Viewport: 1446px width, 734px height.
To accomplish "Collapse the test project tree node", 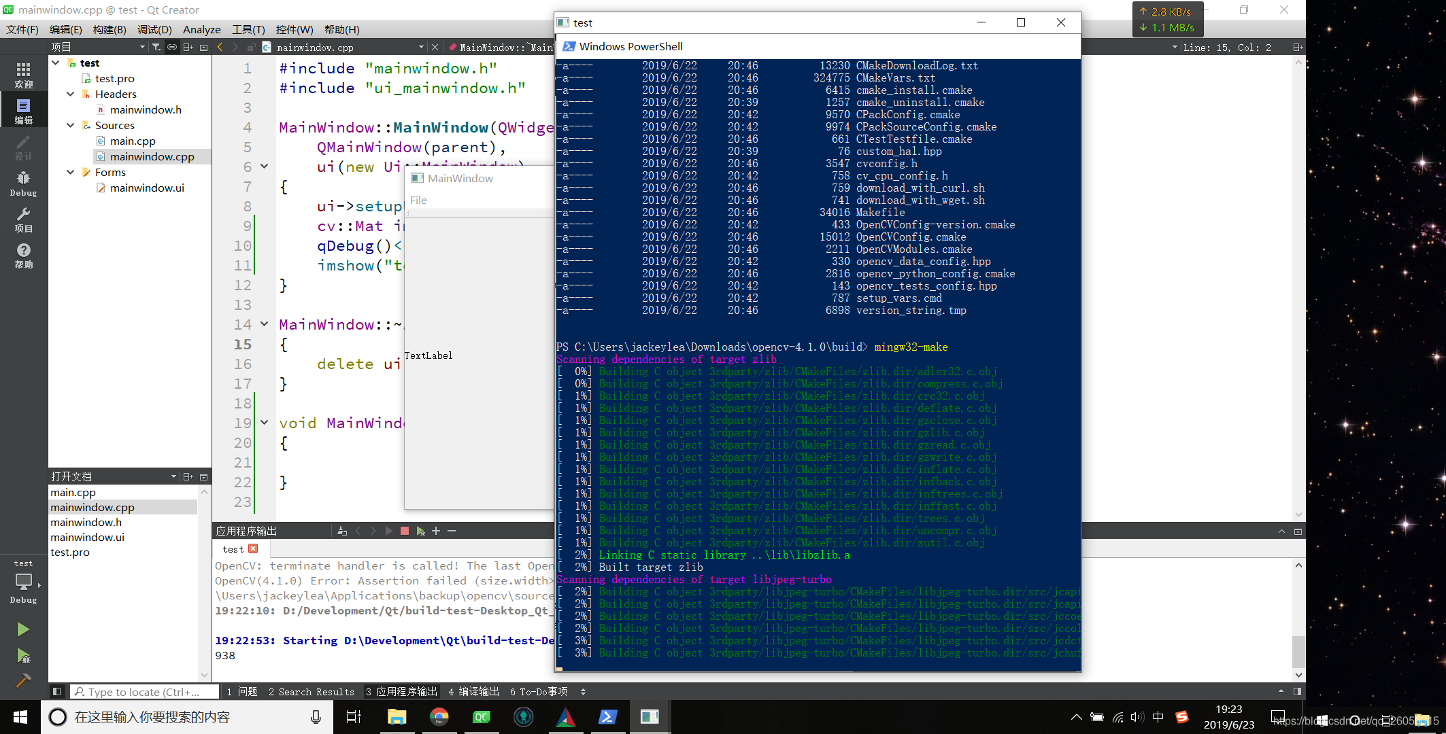I will coord(56,63).
